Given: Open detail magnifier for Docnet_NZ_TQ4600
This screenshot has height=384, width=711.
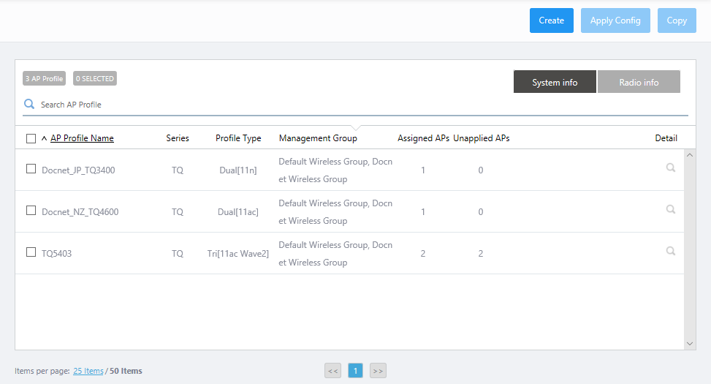Looking at the screenshot, I should coord(670,210).
